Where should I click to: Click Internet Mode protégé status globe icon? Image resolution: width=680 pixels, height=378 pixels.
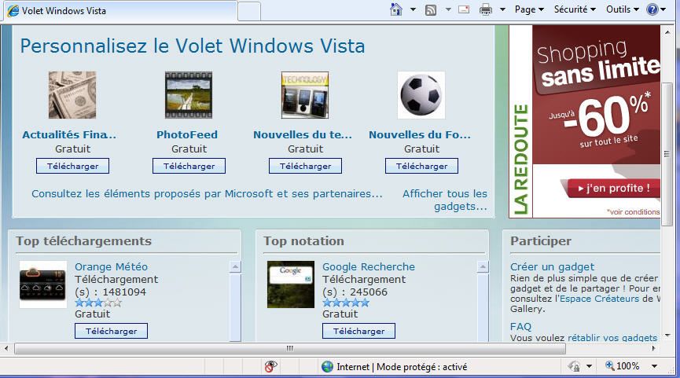click(327, 367)
